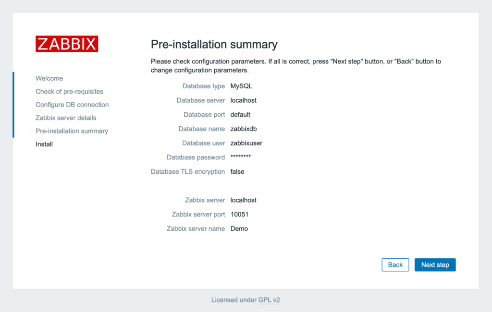Go to the Configure DB connection step
The height and width of the screenshot is (312, 492).
[x=72, y=105]
